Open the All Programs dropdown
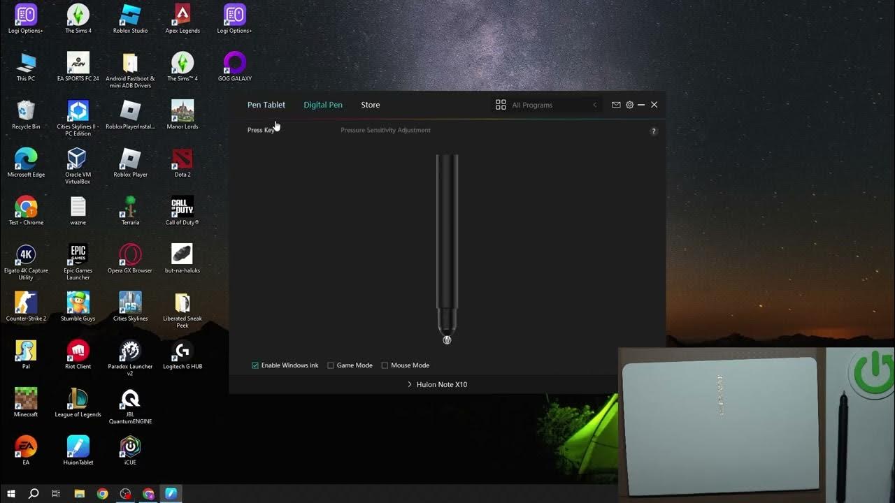The width and height of the screenshot is (895, 503). [547, 105]
